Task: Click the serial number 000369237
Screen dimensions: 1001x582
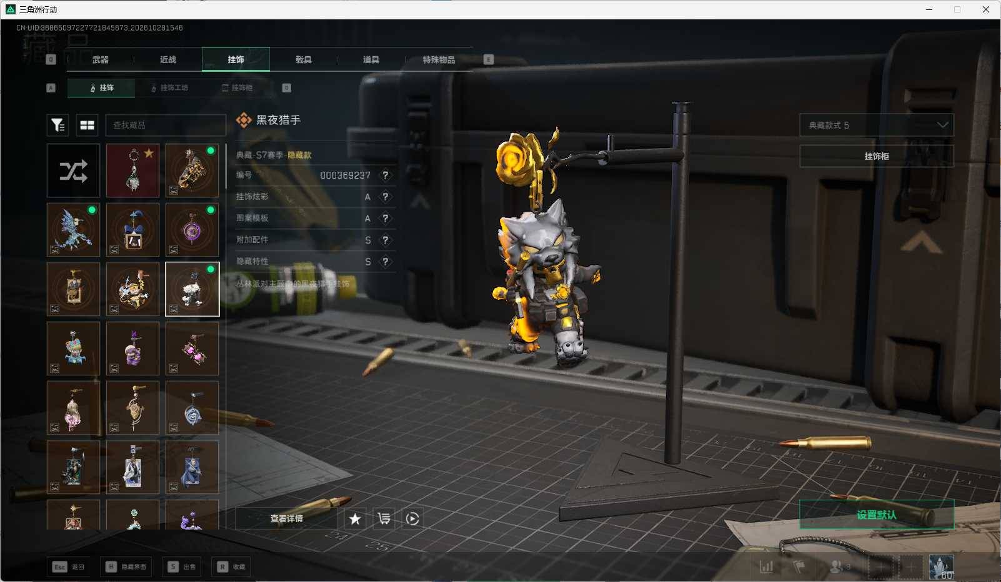Action: 345,175
